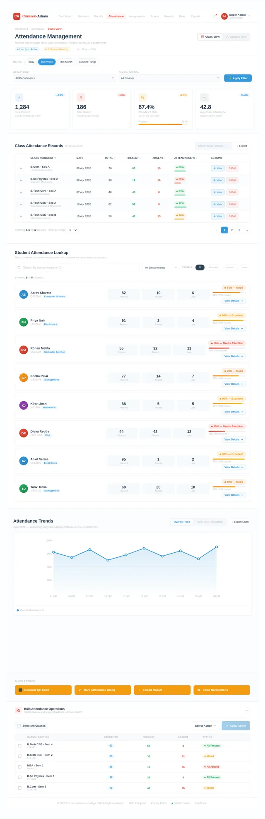Click the Crimson-Admin CA logo icon

pos(17,16)
